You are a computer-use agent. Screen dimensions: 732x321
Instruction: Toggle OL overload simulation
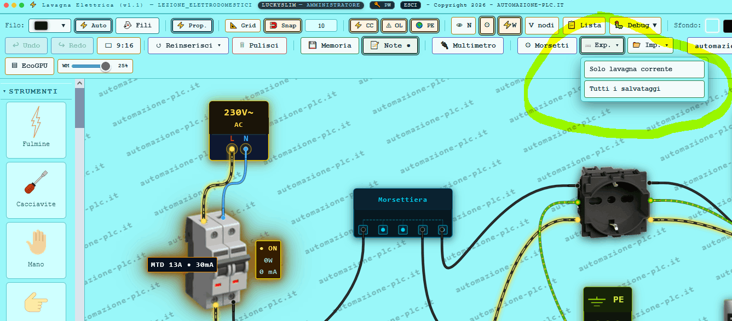394,26
